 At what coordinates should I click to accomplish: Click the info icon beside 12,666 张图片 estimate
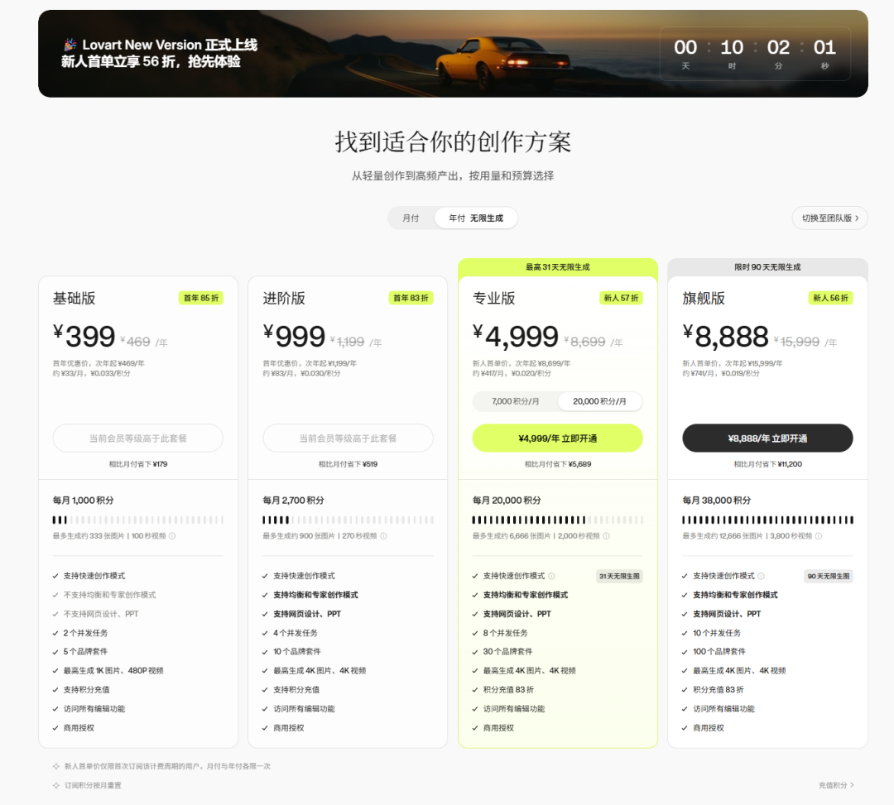pyautogui.click(x=818, y=536)
